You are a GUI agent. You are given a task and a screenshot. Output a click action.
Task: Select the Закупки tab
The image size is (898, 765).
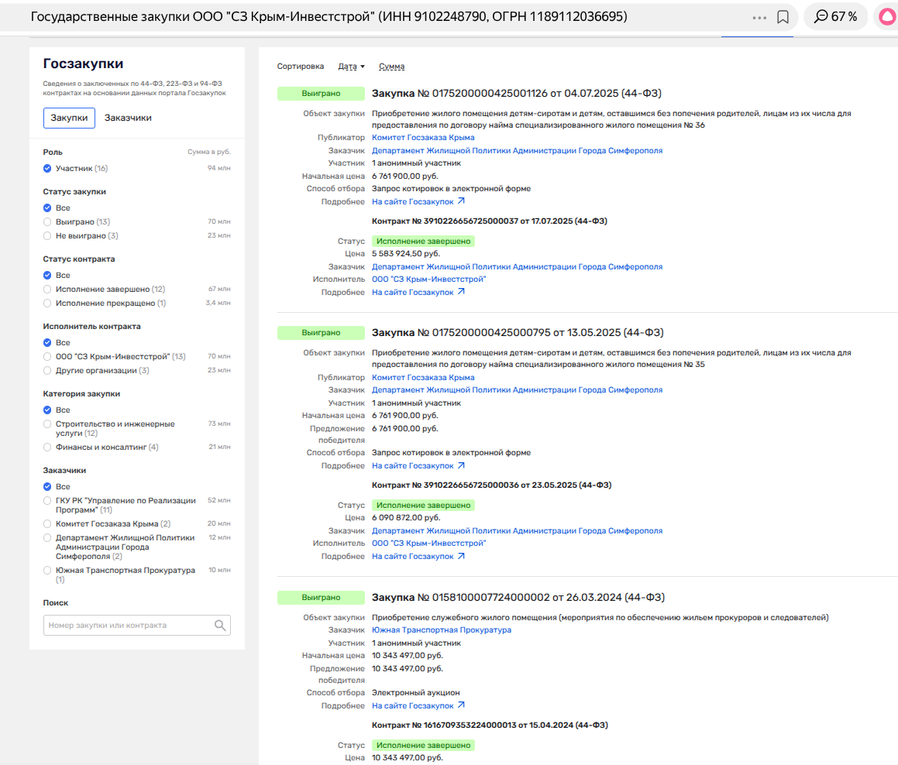pos(69,118)
